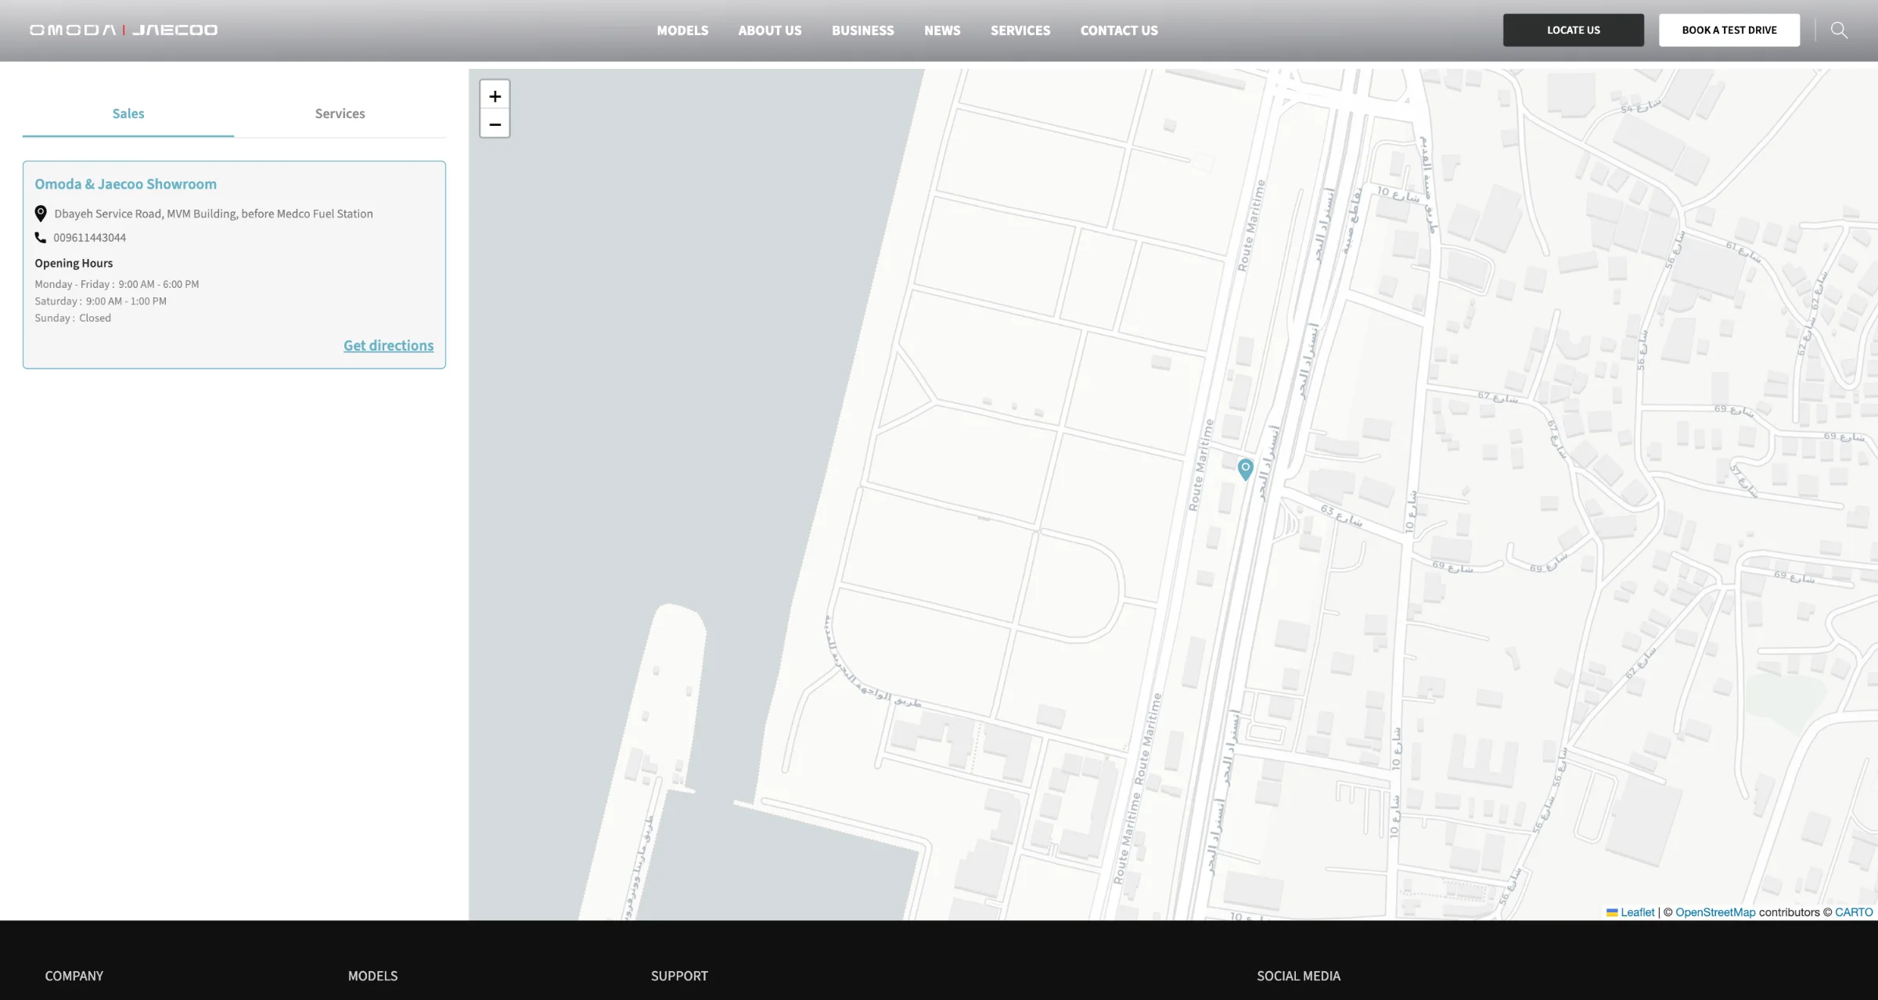Zoom out on the map
Screen dimensions: 1878x1000
point(495,124)
